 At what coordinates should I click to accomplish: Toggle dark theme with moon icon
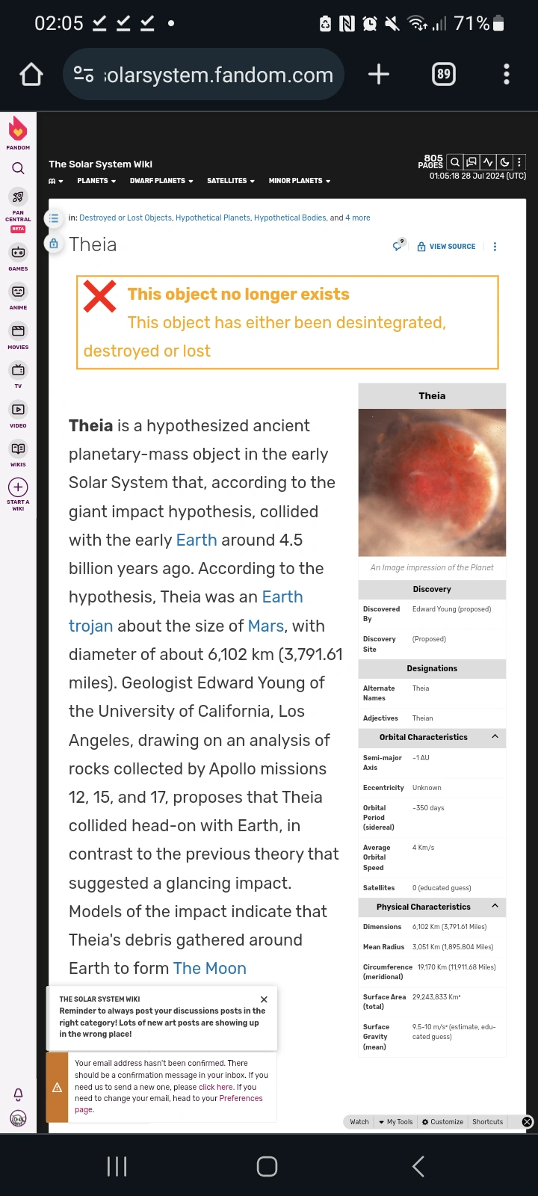pos(504,161)
